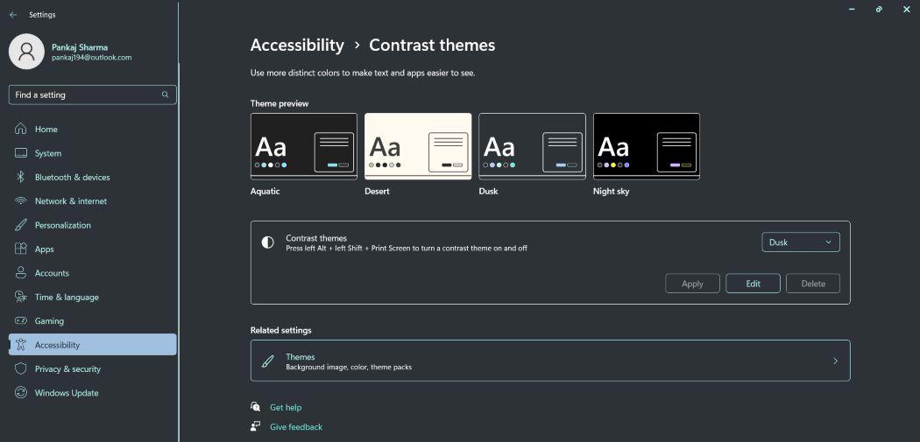
Task: Click the Network & internet wifi icon
Action: click(21, 201)
